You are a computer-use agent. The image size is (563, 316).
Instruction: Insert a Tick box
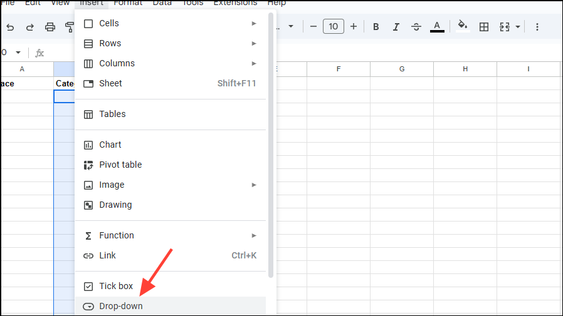point(171,286)
